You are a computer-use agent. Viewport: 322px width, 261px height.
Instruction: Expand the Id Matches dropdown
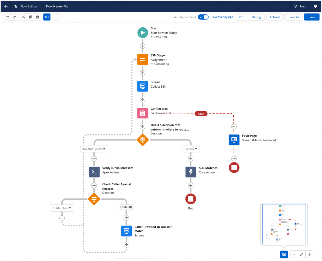(62, 208)
